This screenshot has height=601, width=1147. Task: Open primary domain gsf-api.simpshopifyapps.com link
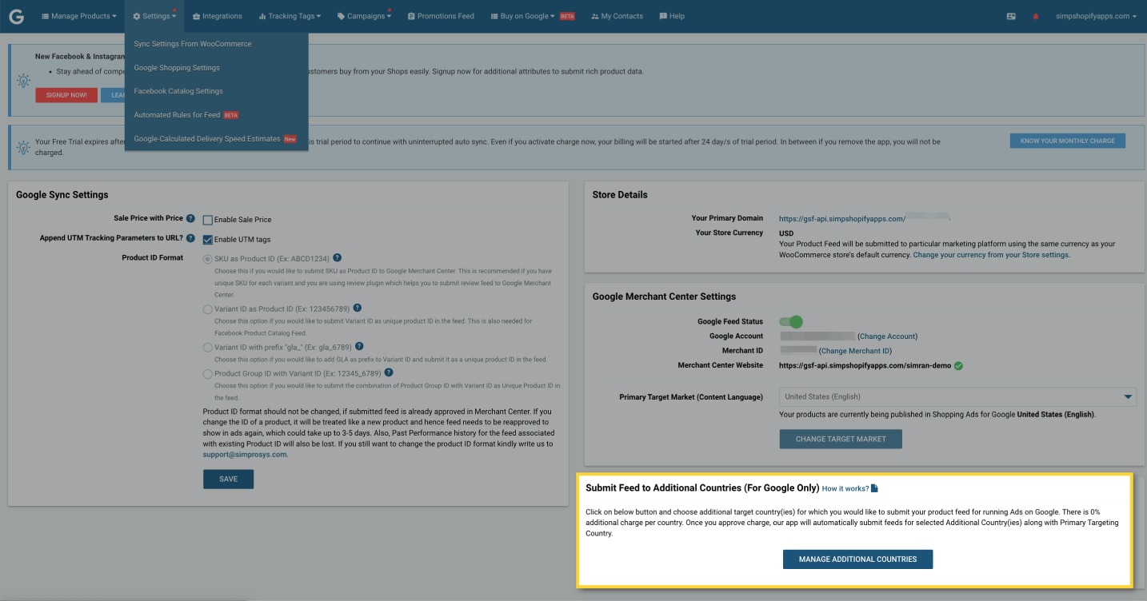[x=842, y=218]
